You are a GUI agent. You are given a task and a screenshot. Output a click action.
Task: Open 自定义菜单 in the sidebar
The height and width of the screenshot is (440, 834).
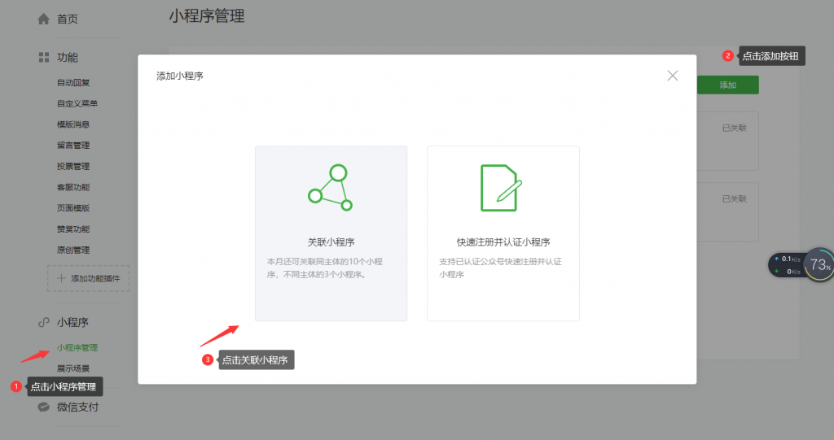click(x=77, y=103)
